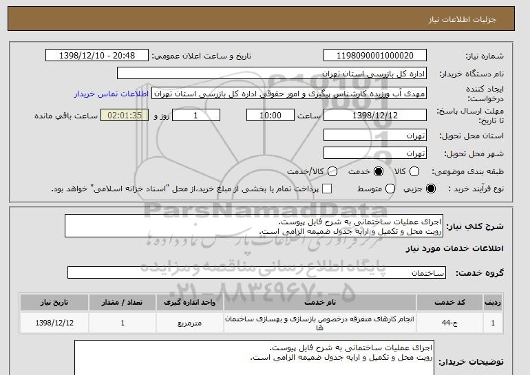Click the service name cell انجام کارهای متفرقه
530x375 pixels.
tap(320, 323)
